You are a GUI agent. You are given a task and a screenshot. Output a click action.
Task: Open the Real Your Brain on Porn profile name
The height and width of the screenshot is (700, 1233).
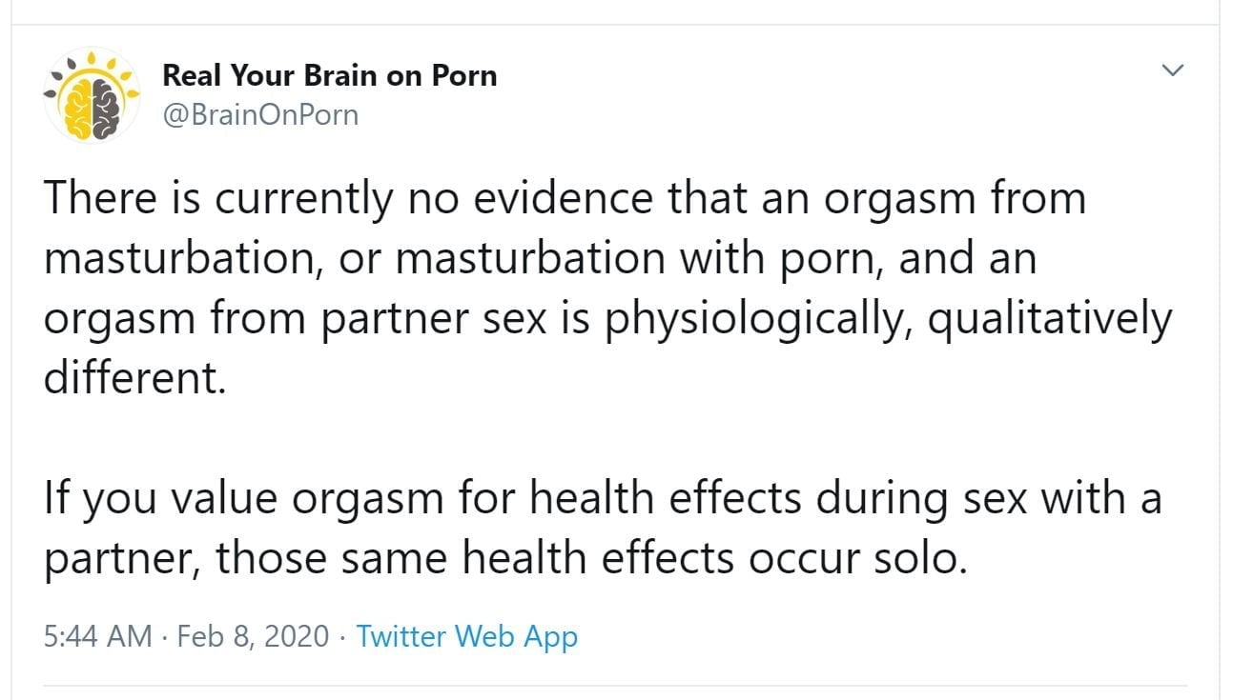329,75
